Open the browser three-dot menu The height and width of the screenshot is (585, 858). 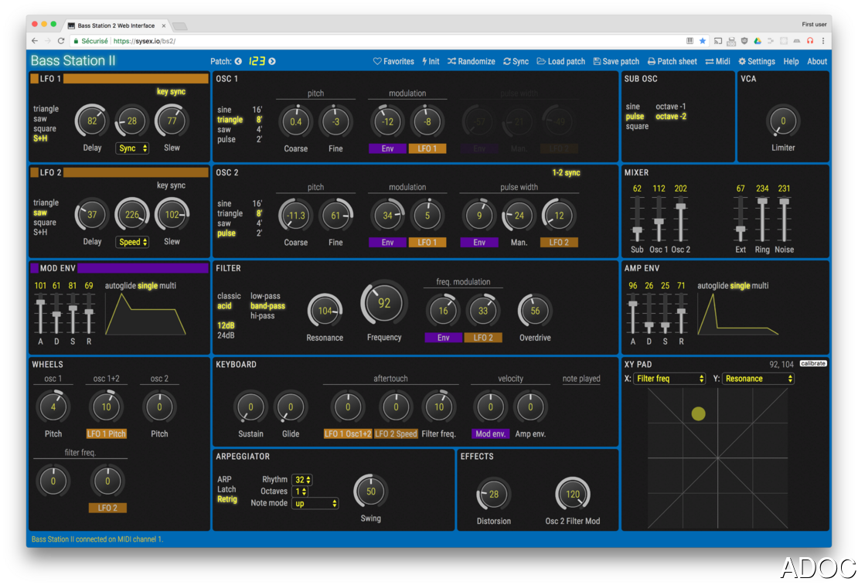point(823,41)
